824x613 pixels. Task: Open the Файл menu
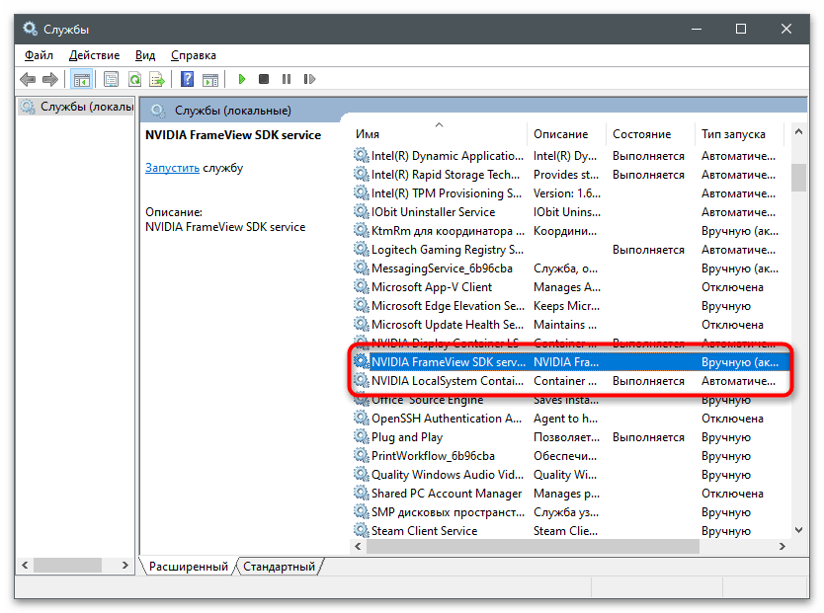39,55
